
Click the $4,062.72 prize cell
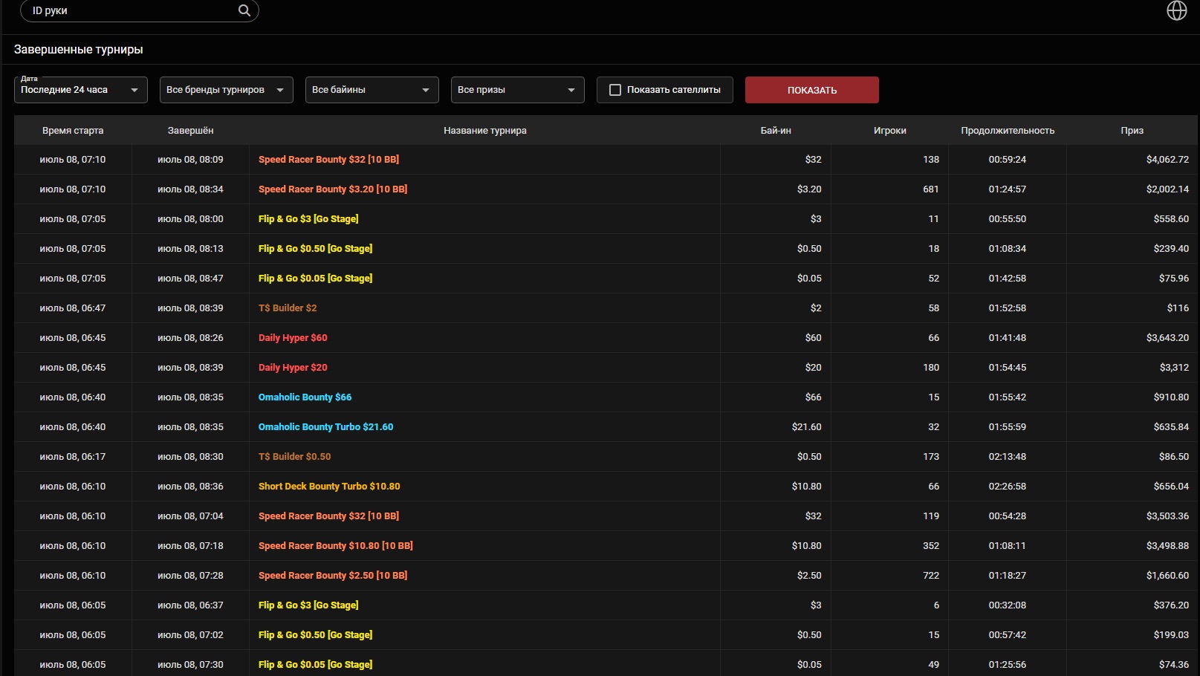click(1167, 160)
